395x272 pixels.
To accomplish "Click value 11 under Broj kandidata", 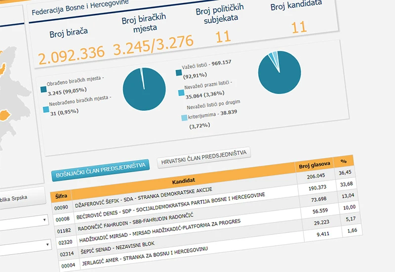I will pos(299,27).
